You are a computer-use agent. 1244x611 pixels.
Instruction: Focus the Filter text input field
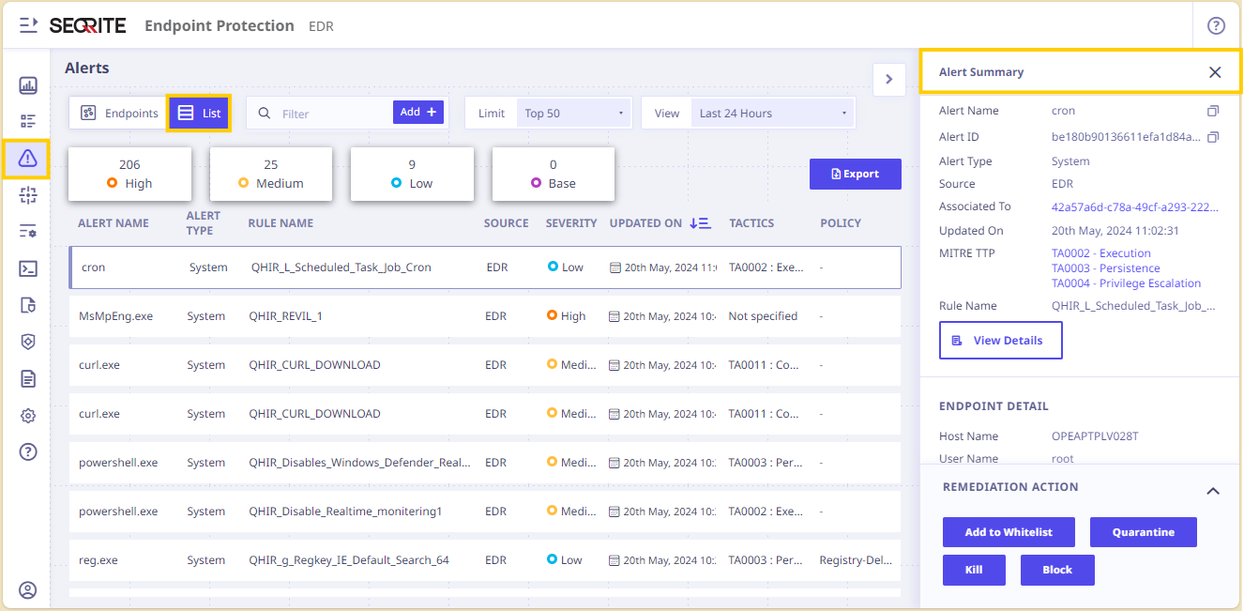tap(333, 114)
